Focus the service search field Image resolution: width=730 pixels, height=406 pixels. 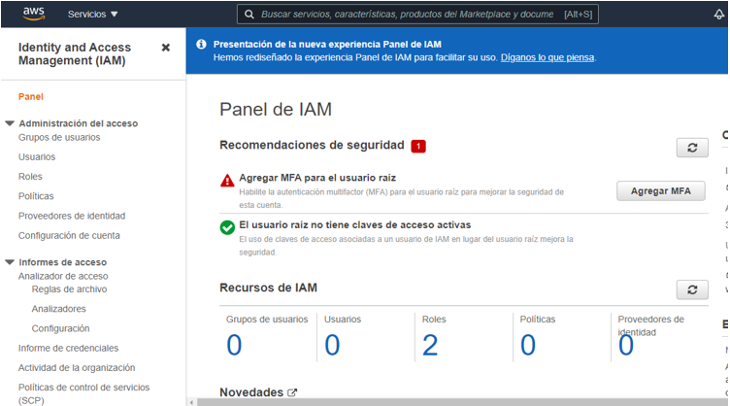[x=417, y=15]
